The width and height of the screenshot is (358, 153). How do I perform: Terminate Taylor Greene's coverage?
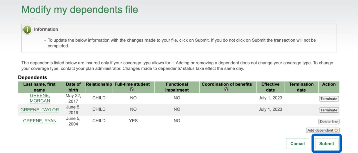[x=329, y=110]
